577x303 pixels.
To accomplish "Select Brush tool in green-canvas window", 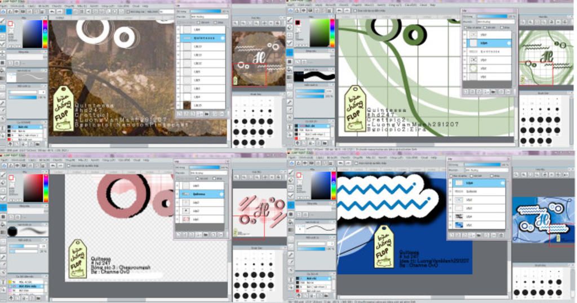I will [x=290, y=20].
